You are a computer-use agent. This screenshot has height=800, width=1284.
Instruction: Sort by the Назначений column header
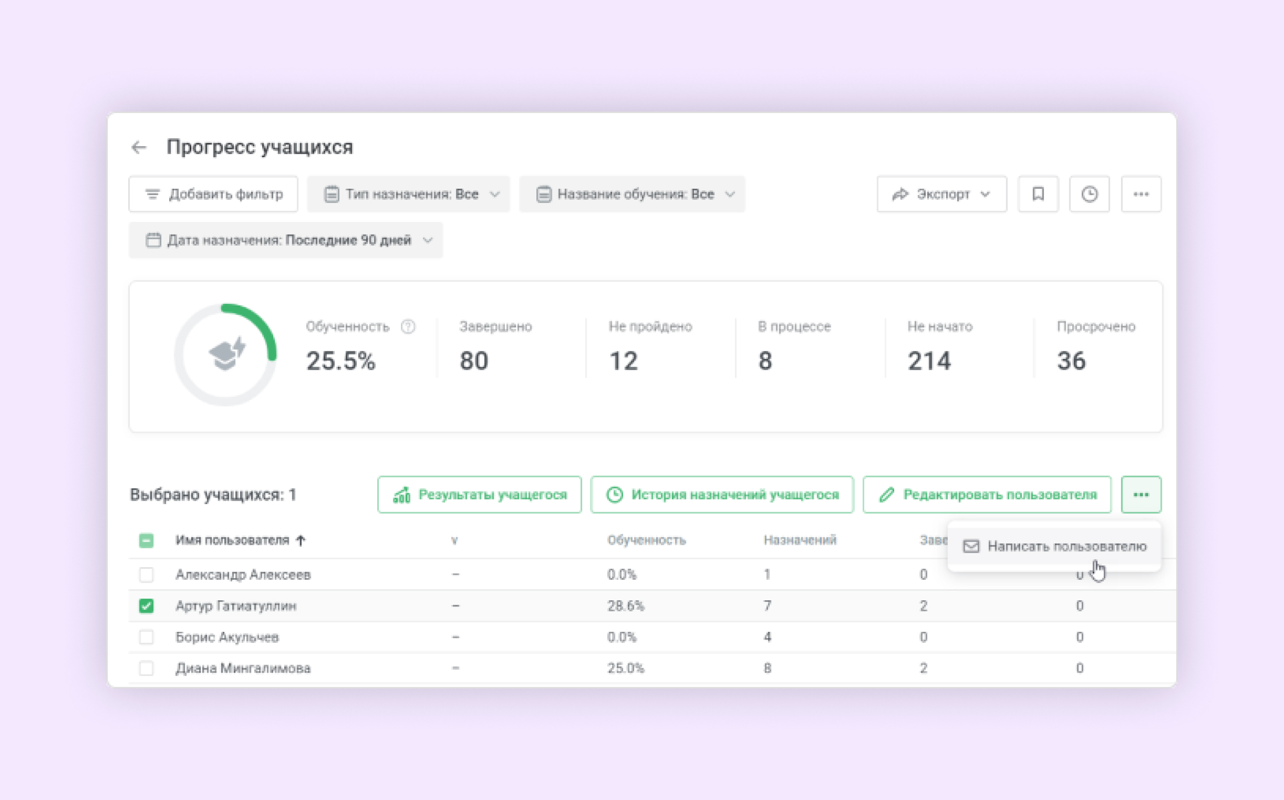tap(800, 541)
